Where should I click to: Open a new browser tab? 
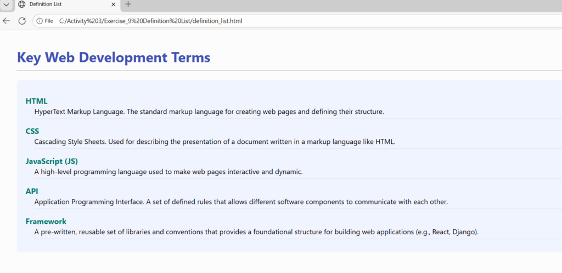[128, 4]
